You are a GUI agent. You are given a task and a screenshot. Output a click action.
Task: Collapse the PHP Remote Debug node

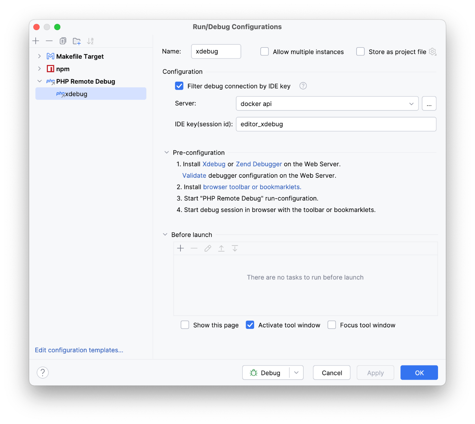39,81
